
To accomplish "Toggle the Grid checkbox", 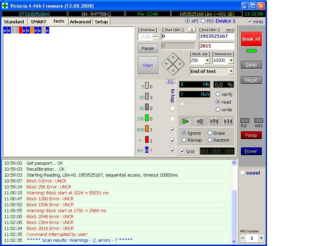I will pyautogui.click(x=182, y=151).
